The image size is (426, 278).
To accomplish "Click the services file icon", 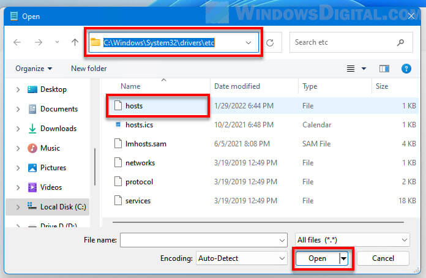I will pos(118,200).
